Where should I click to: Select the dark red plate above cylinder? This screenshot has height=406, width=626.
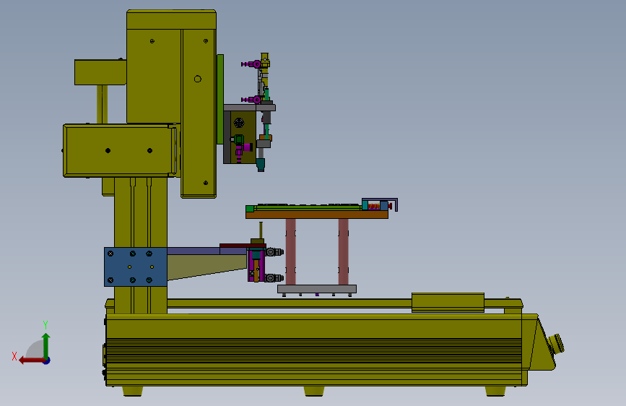(243, 246)
